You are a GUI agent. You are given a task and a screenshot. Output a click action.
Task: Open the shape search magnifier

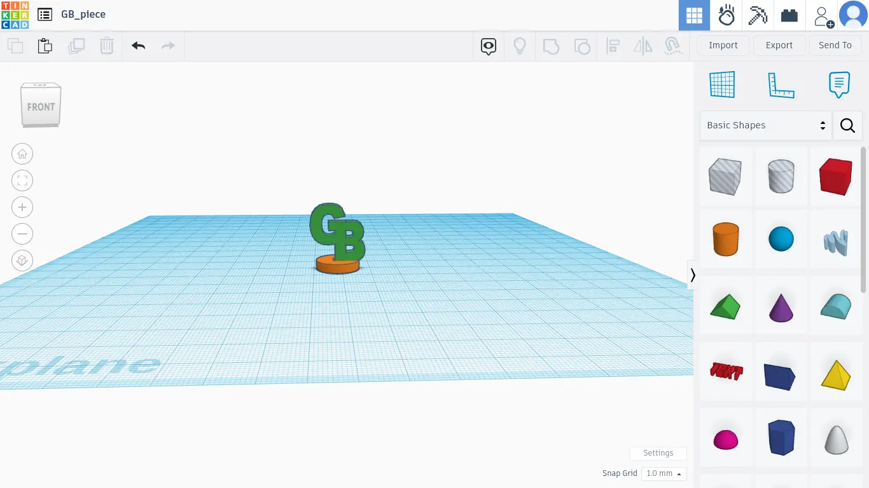pos(847,125)
